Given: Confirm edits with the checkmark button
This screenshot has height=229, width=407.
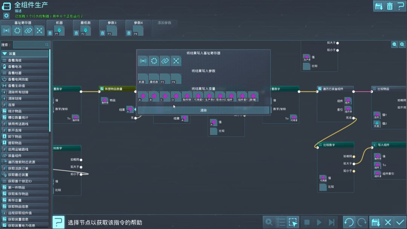Looking at the screenshot, I should pos(400,222).
